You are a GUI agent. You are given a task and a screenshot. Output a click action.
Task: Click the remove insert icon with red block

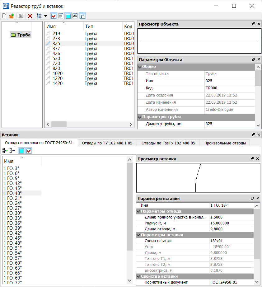12,151
